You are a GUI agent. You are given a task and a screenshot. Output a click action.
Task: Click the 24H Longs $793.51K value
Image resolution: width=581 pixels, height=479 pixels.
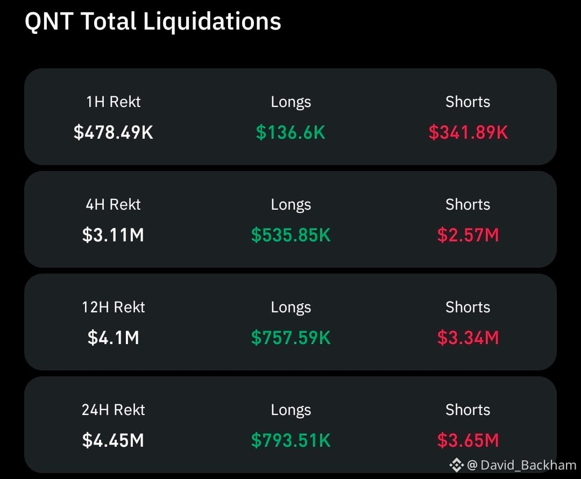291,440
